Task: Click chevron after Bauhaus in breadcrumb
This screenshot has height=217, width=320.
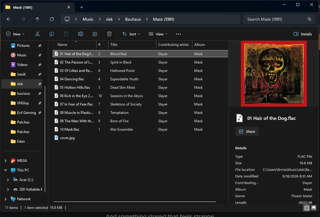Action: pyautogui.click(x=147, y=19)
